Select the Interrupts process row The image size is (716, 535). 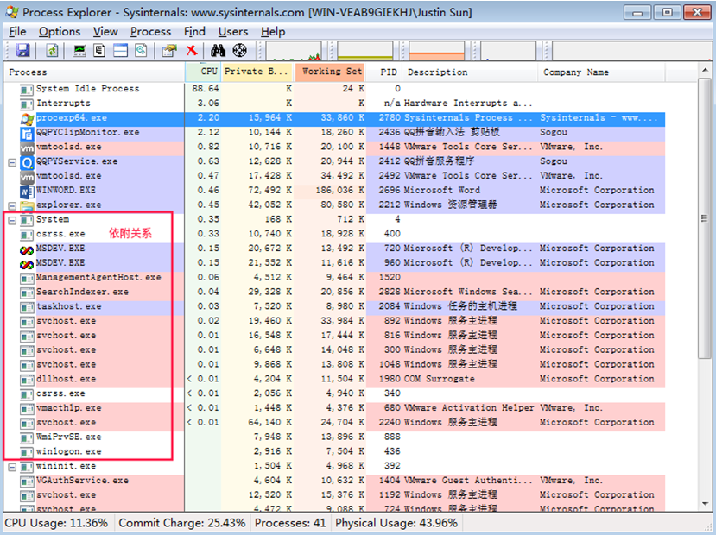pos(334,104)
